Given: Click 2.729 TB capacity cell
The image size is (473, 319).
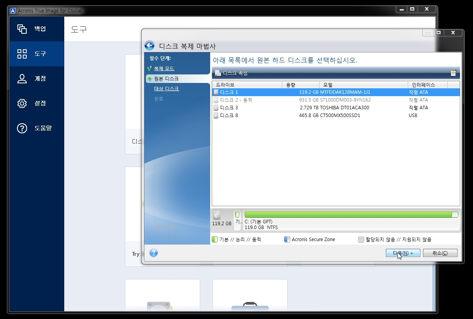Looking at the screenshot, I should pyautogui.click(x=309, y=108).
